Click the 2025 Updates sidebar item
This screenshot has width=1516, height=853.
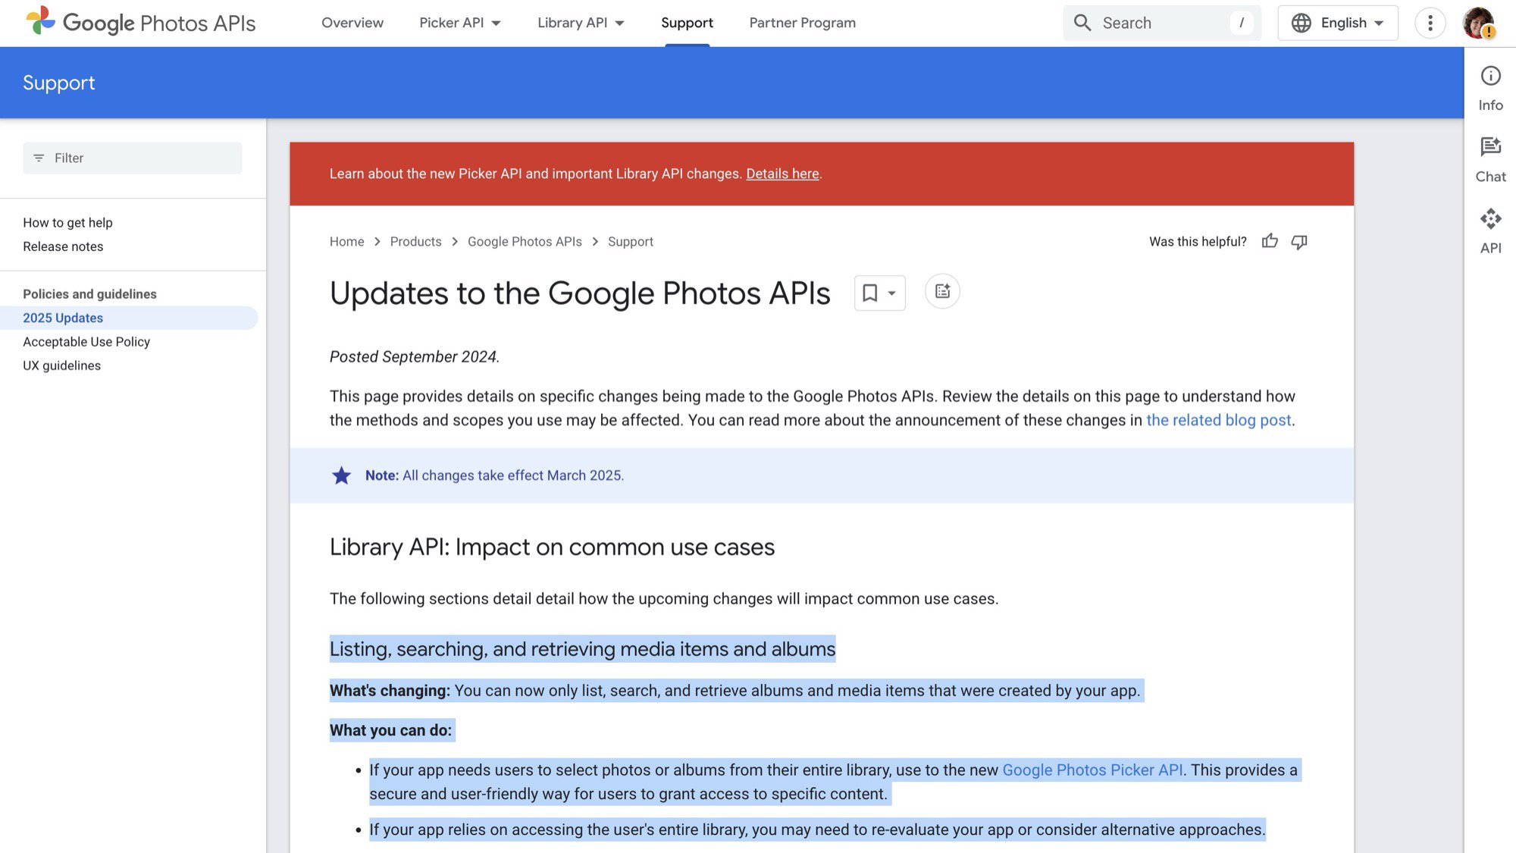[62, 318]
